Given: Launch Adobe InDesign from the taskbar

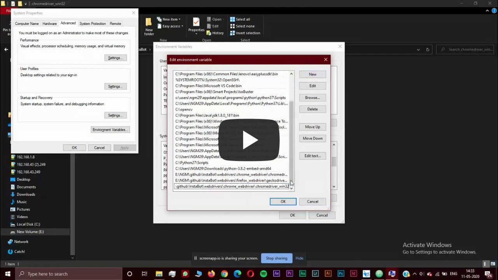Looking at the screenshot, I should click(x=354, y=274).
